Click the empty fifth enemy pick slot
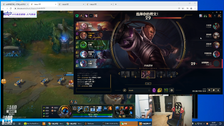 point(216,64)
